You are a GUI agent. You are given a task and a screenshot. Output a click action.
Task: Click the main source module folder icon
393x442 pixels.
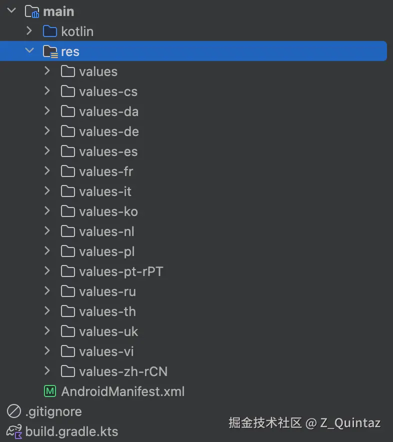pos(32,11)
